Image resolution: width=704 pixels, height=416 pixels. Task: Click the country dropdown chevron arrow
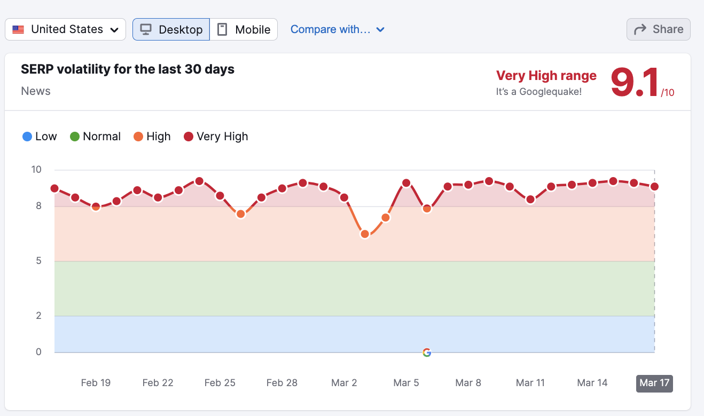[x=114, y=30]
